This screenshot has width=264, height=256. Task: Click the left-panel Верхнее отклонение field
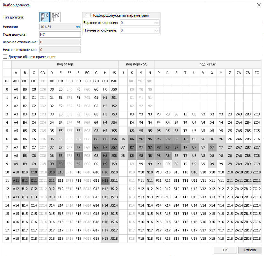60,42
